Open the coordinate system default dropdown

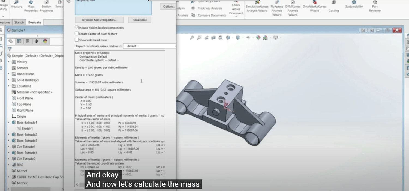150,46
